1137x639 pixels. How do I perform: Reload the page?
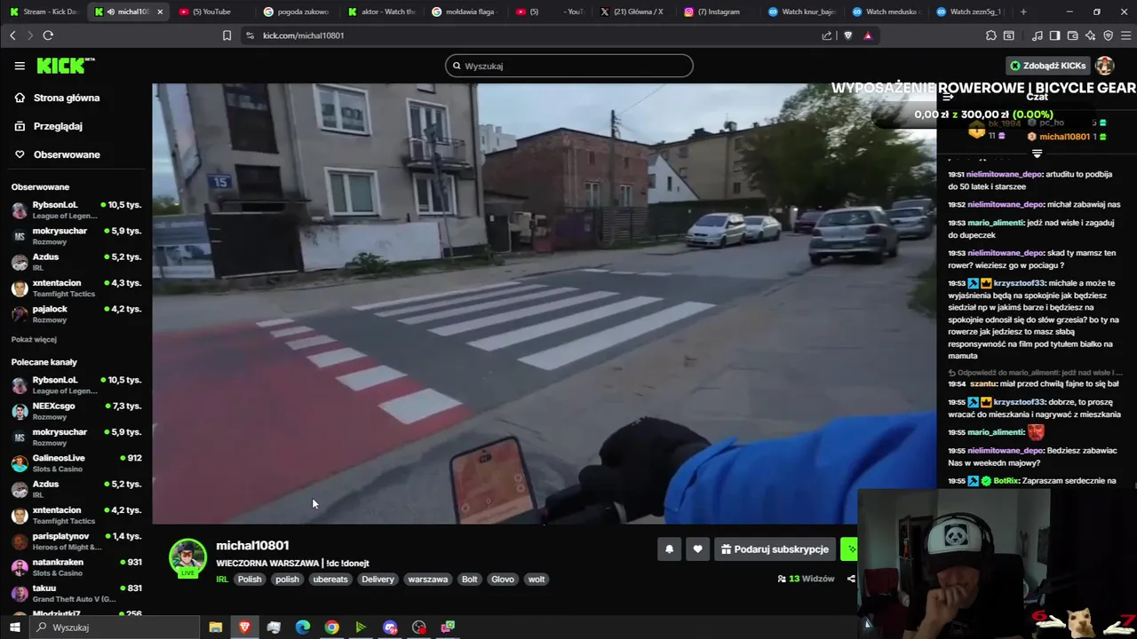48,35
